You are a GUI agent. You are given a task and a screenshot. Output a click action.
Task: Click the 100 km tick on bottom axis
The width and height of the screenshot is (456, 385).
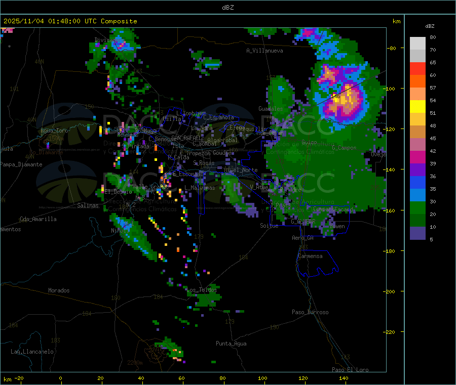tap(262, 378)
